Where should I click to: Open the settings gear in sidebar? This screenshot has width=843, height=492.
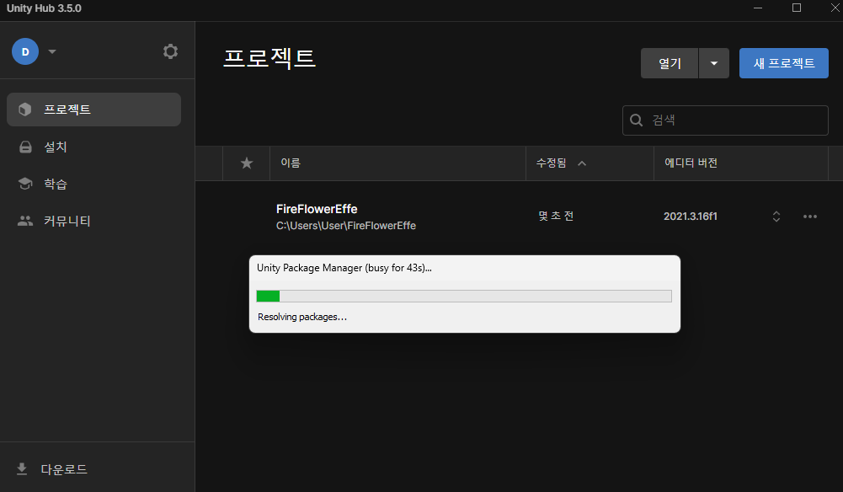[170, 51]
